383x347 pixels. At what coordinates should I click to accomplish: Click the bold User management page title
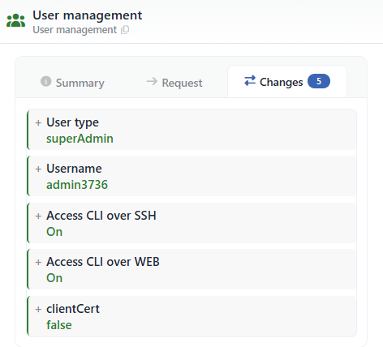pos(88,15)
